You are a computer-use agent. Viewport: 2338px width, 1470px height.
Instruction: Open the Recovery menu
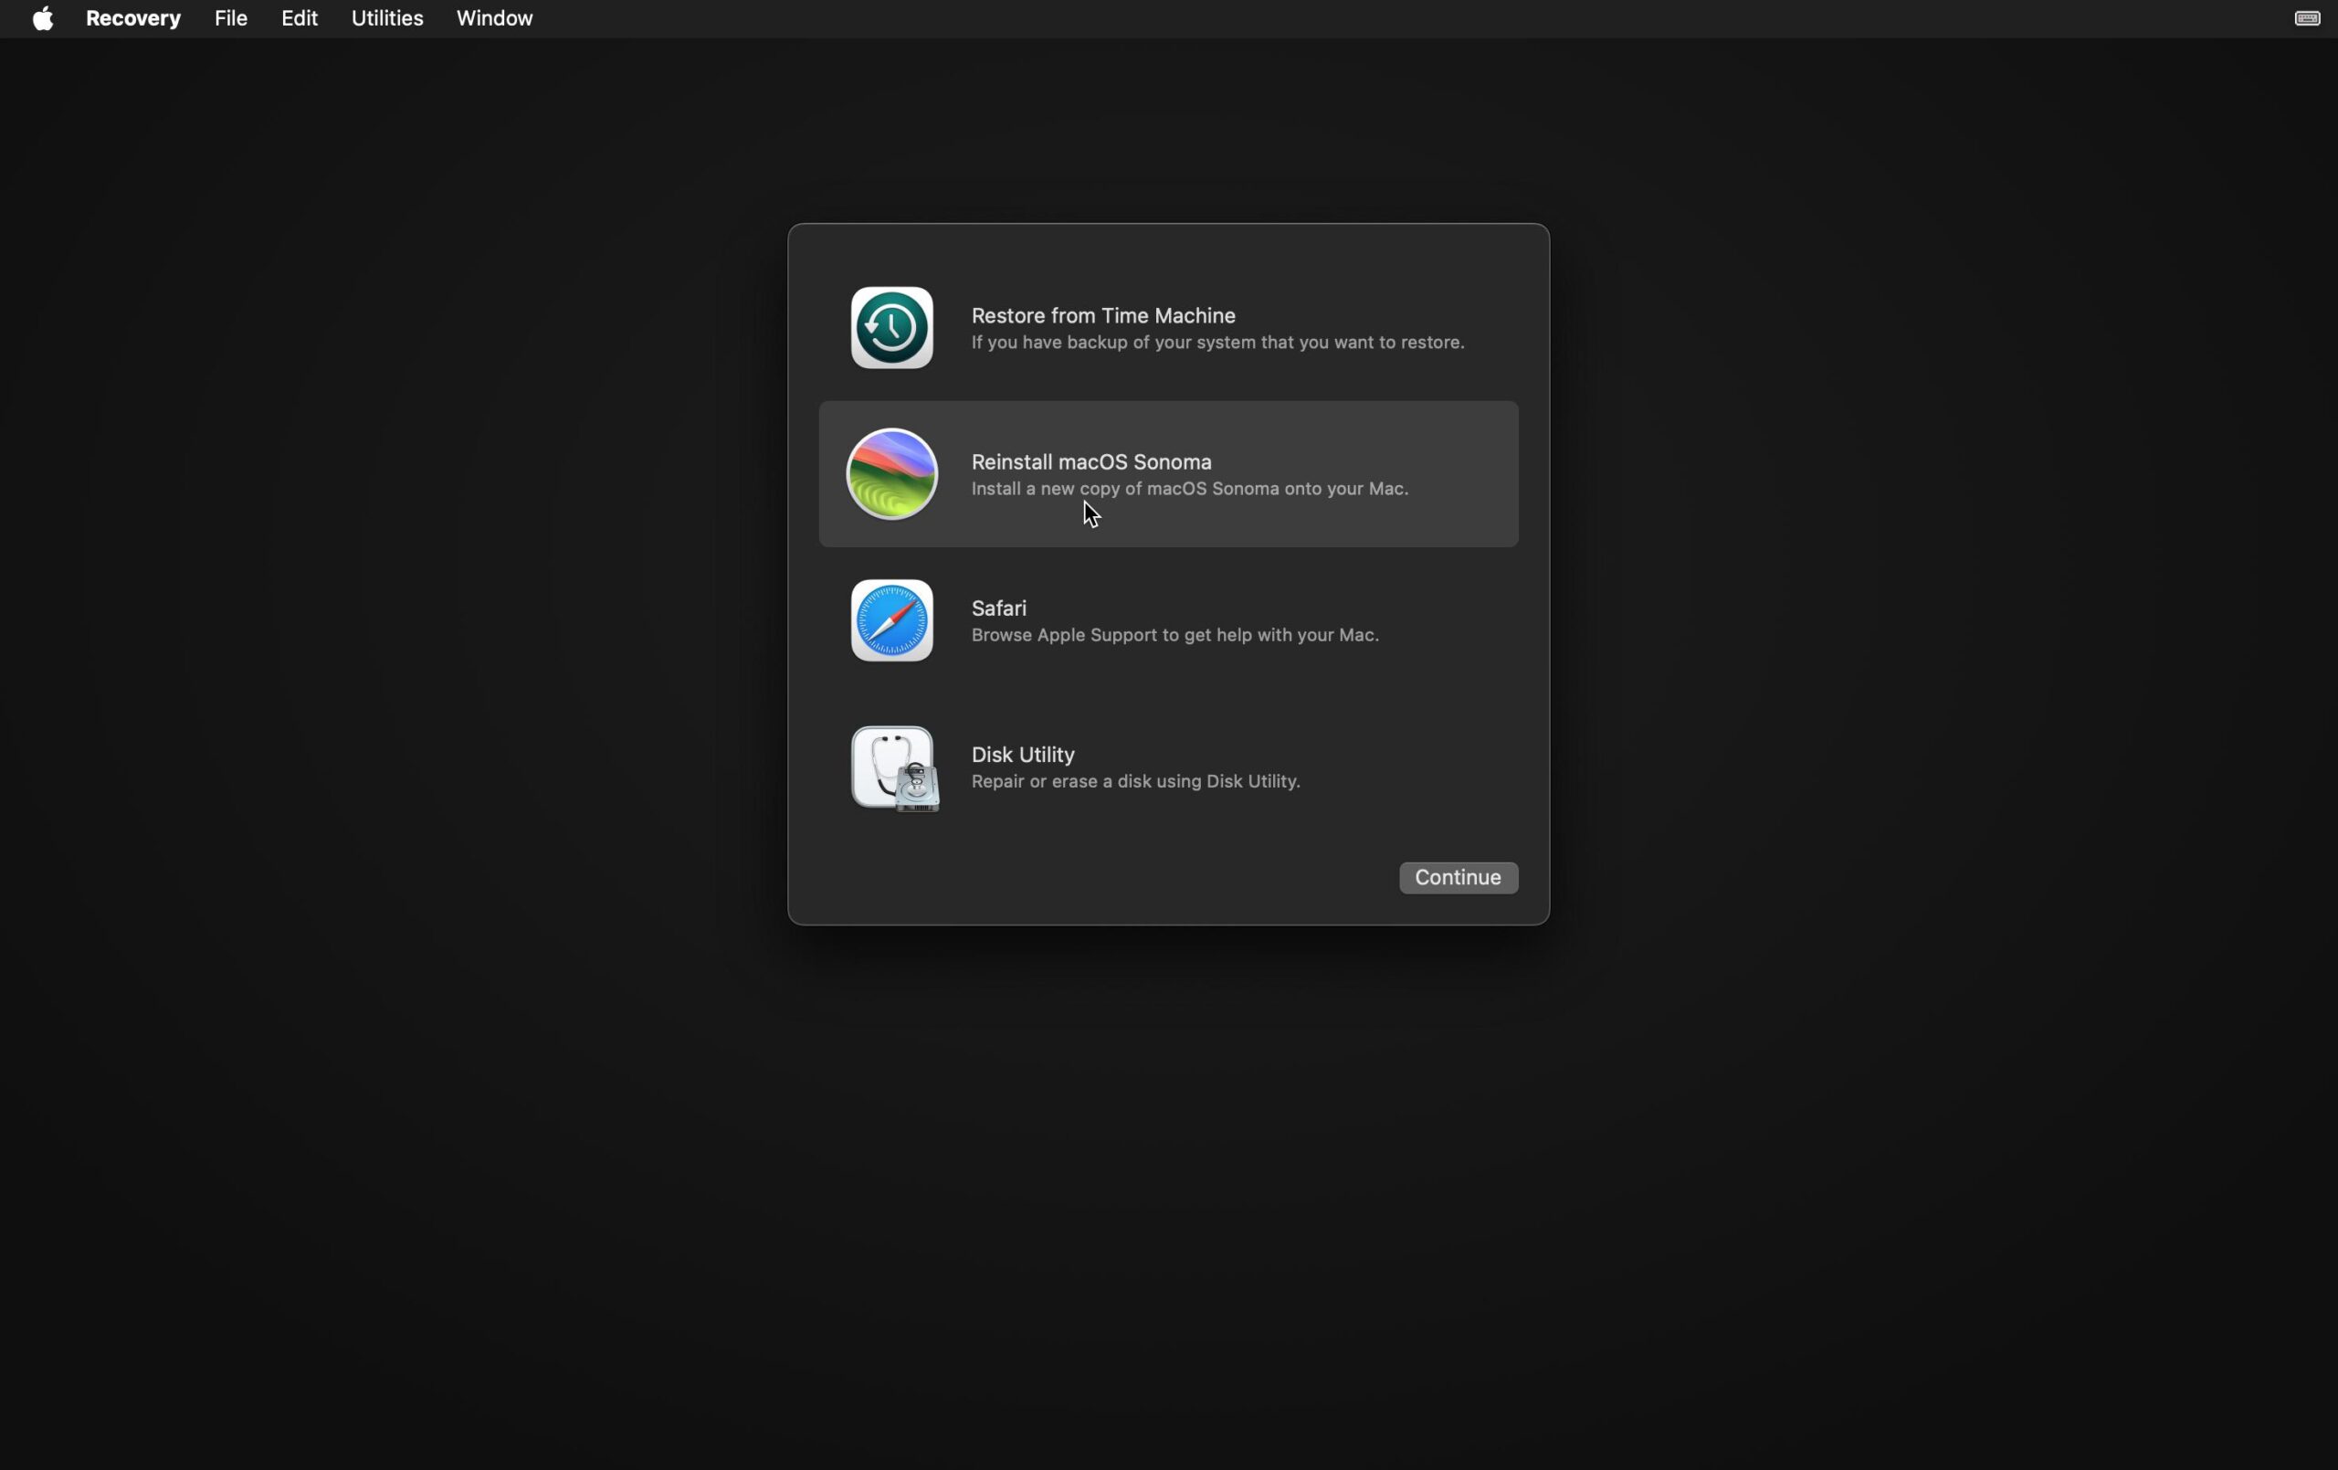(x=134, y=18)
